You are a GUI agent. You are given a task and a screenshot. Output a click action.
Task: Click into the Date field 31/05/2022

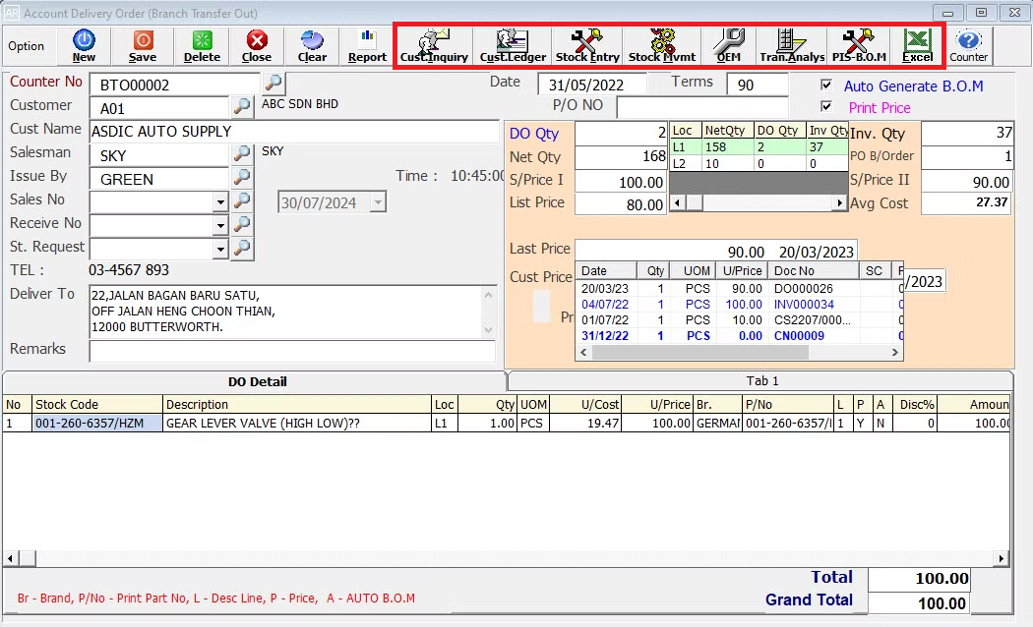[x=591, y=85]
